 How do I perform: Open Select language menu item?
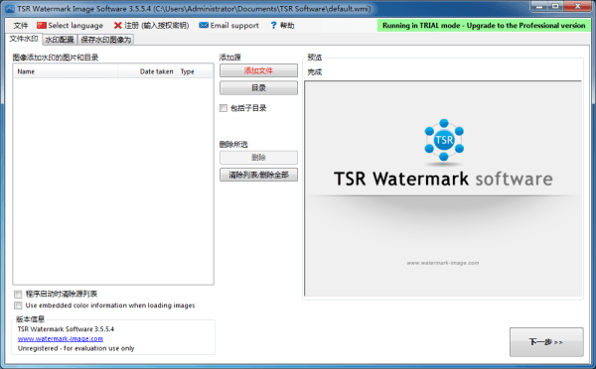pos(75,26)
